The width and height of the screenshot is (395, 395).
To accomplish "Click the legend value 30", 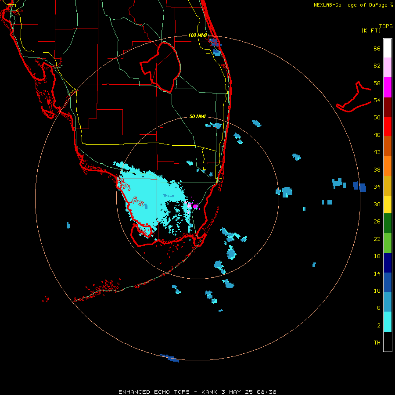I will 377,204.
